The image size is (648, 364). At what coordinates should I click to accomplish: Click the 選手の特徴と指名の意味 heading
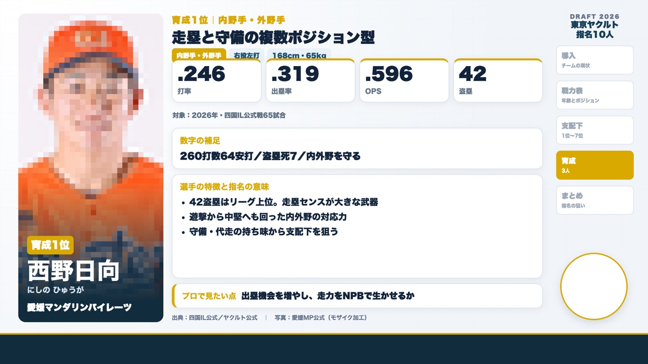[224, 187]
